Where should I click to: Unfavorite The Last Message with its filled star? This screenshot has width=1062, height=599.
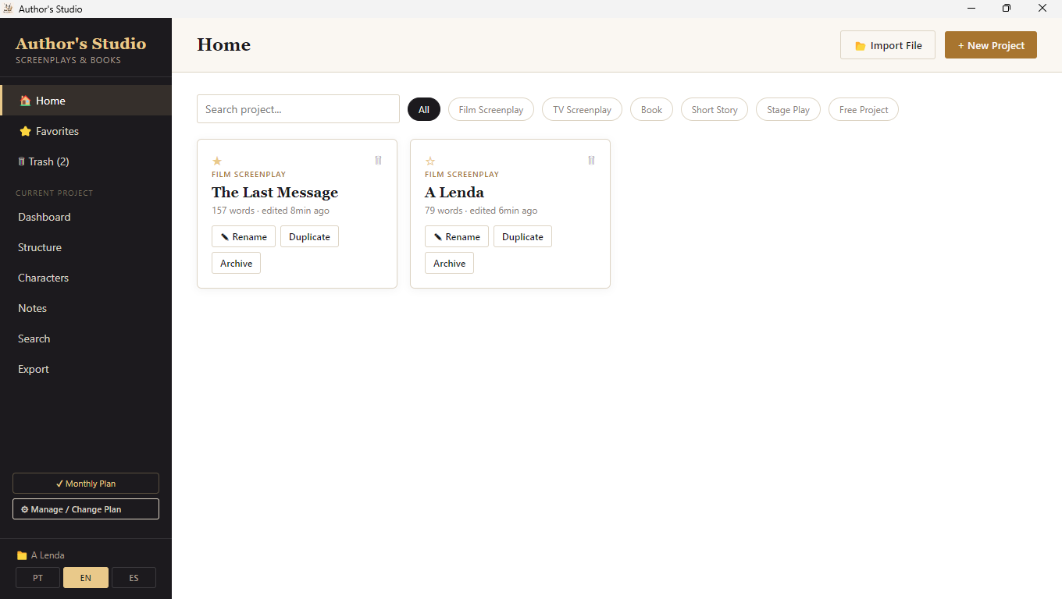[217, 161]
